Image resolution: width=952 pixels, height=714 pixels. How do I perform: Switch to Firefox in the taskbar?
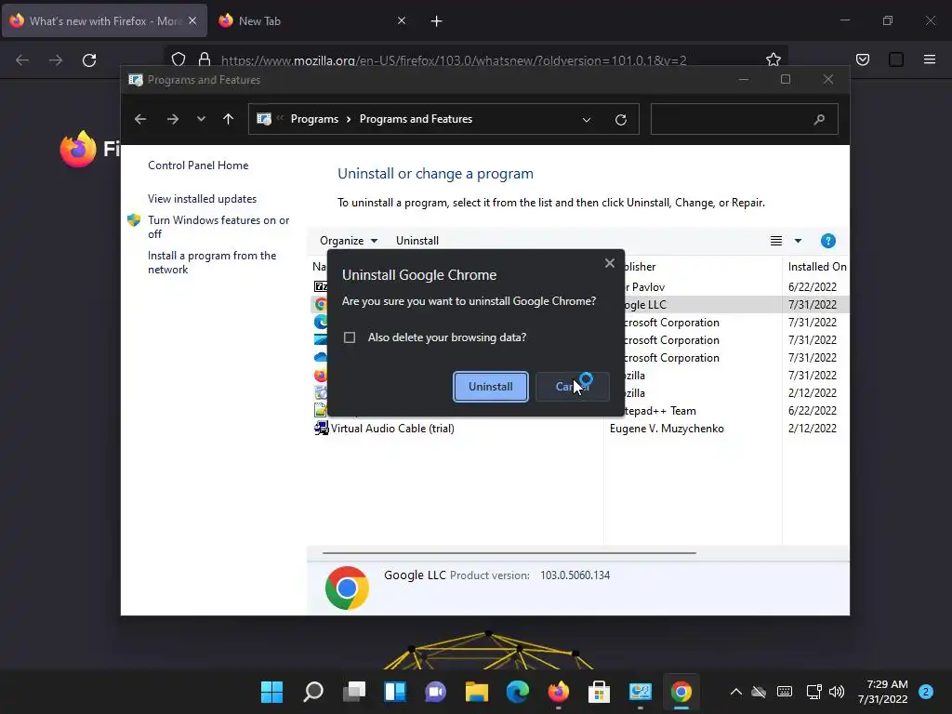tap(559, 692)
